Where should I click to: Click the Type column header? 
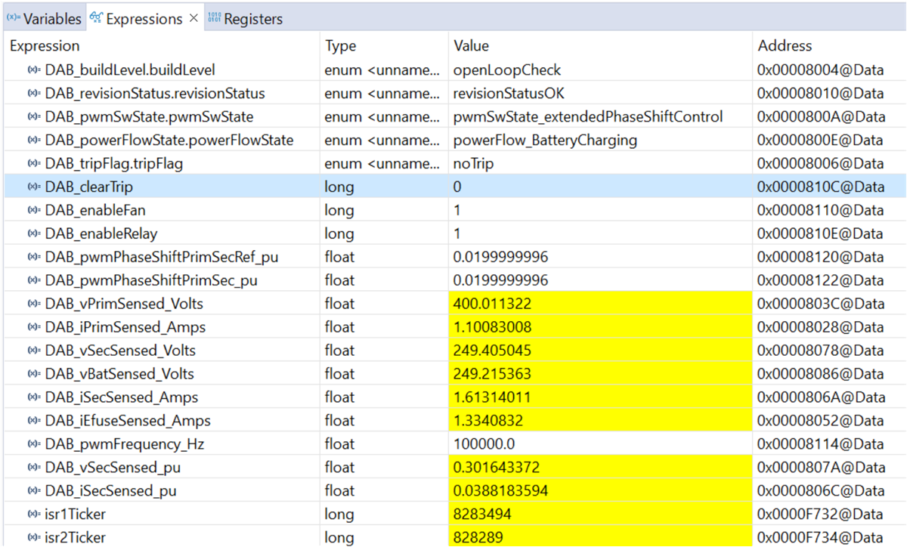click(x=340, y=46)
